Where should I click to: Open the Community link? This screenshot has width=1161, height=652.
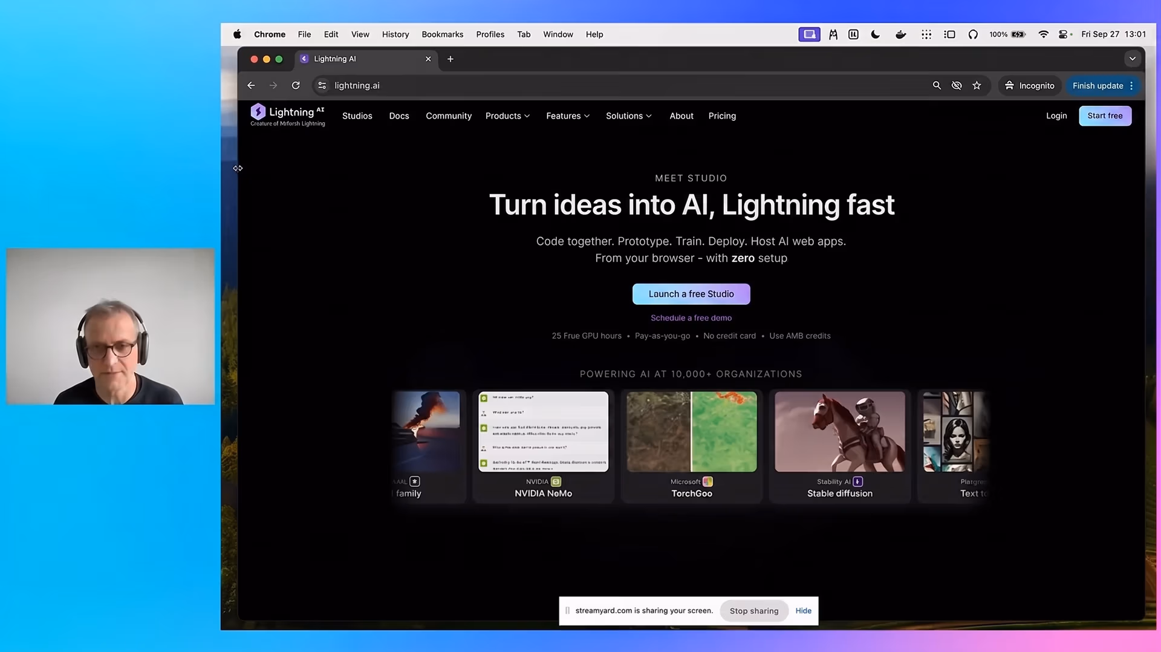(448, 116)
